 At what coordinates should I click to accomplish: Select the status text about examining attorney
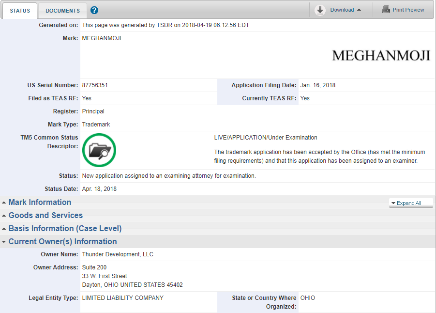(169, 176)
